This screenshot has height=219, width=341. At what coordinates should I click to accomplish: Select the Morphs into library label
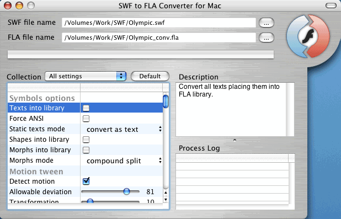(40, 150)
